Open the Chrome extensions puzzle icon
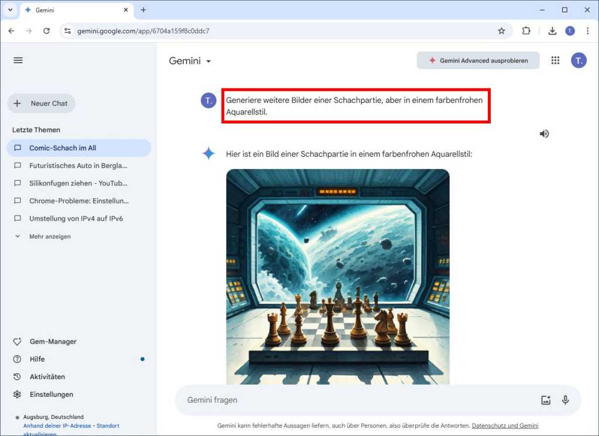The image size is (599, 436). [x=526, y=30]
